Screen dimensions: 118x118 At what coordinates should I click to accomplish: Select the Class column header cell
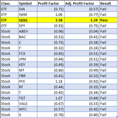9,3
